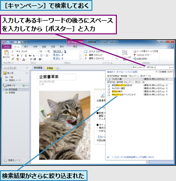Click the increase indent icon
Viewport: 176px width, 181px height.
pyautogui.click(x=35, y=59)
